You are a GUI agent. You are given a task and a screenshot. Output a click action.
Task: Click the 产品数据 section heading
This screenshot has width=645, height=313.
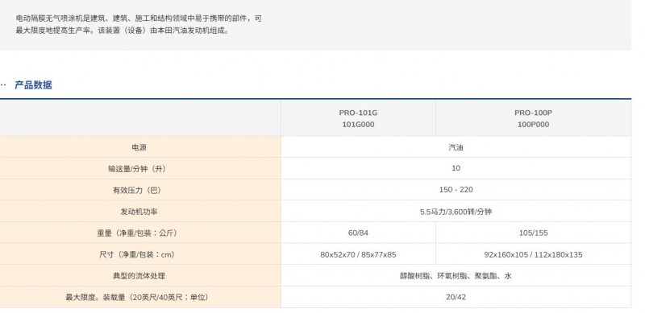[x=33, y=85]
